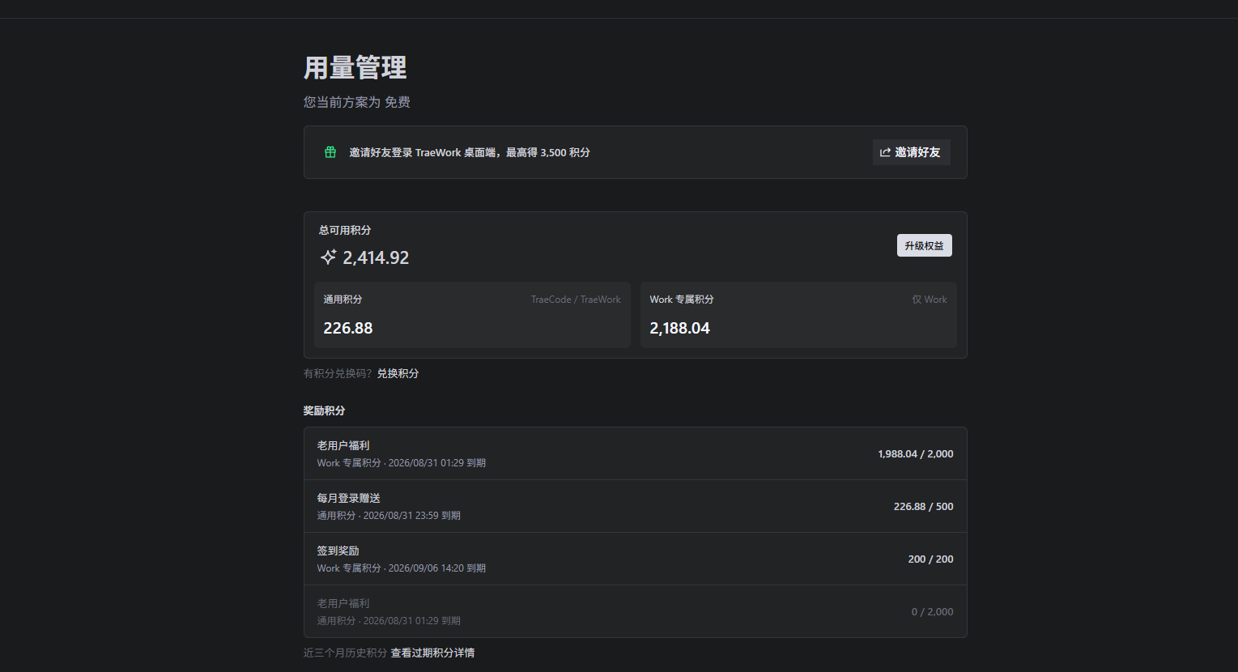The width and height of the screenshot is (1238, 672).
Task: Click the invite text mentioning 3,500 积分
Action: (470, 152)
